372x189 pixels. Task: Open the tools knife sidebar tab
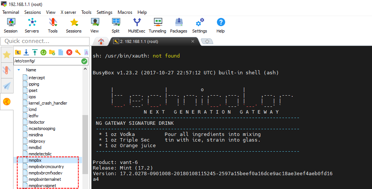7,70
